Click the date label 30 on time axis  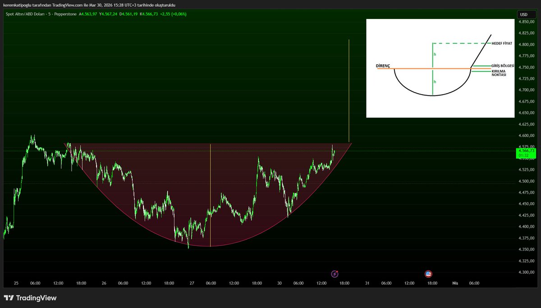click(280, 283)
